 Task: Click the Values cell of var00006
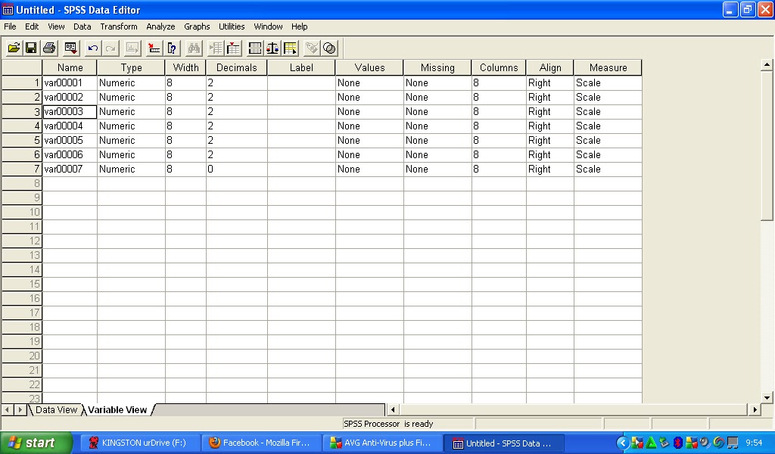pos(369,154)
